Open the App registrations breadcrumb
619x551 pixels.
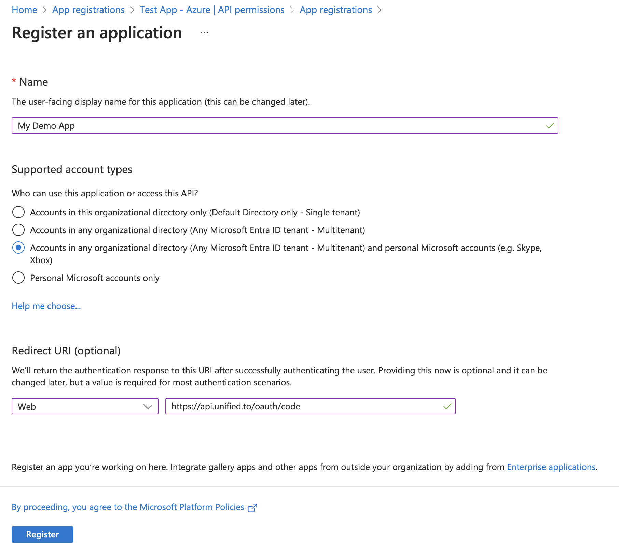[88, 10]
